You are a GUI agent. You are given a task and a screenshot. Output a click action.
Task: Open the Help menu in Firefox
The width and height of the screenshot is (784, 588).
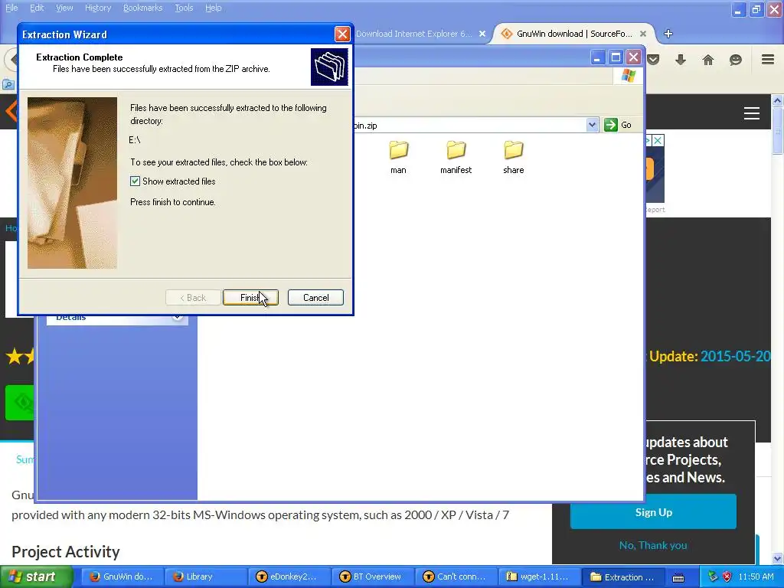[x=213, y=8]
